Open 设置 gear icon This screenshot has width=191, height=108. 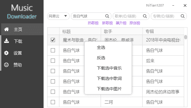point(6,53)
